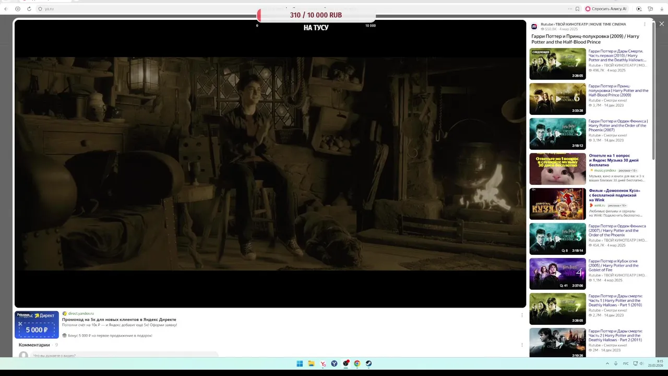
Task: Open Яндекс Директ 5 000 ₽ banner image
Action: (37, 325)
